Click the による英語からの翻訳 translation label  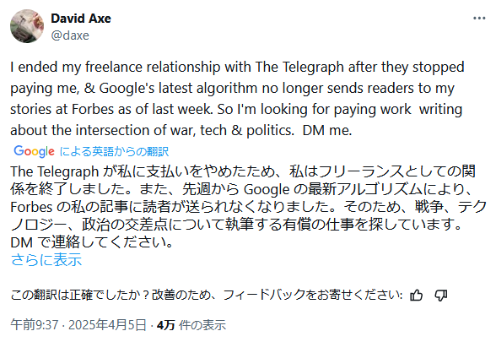pyautogui.click(x=114, y=151)
